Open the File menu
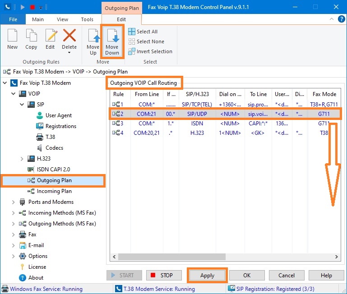Viewport: 347px width, 294px height. point(13,19)
